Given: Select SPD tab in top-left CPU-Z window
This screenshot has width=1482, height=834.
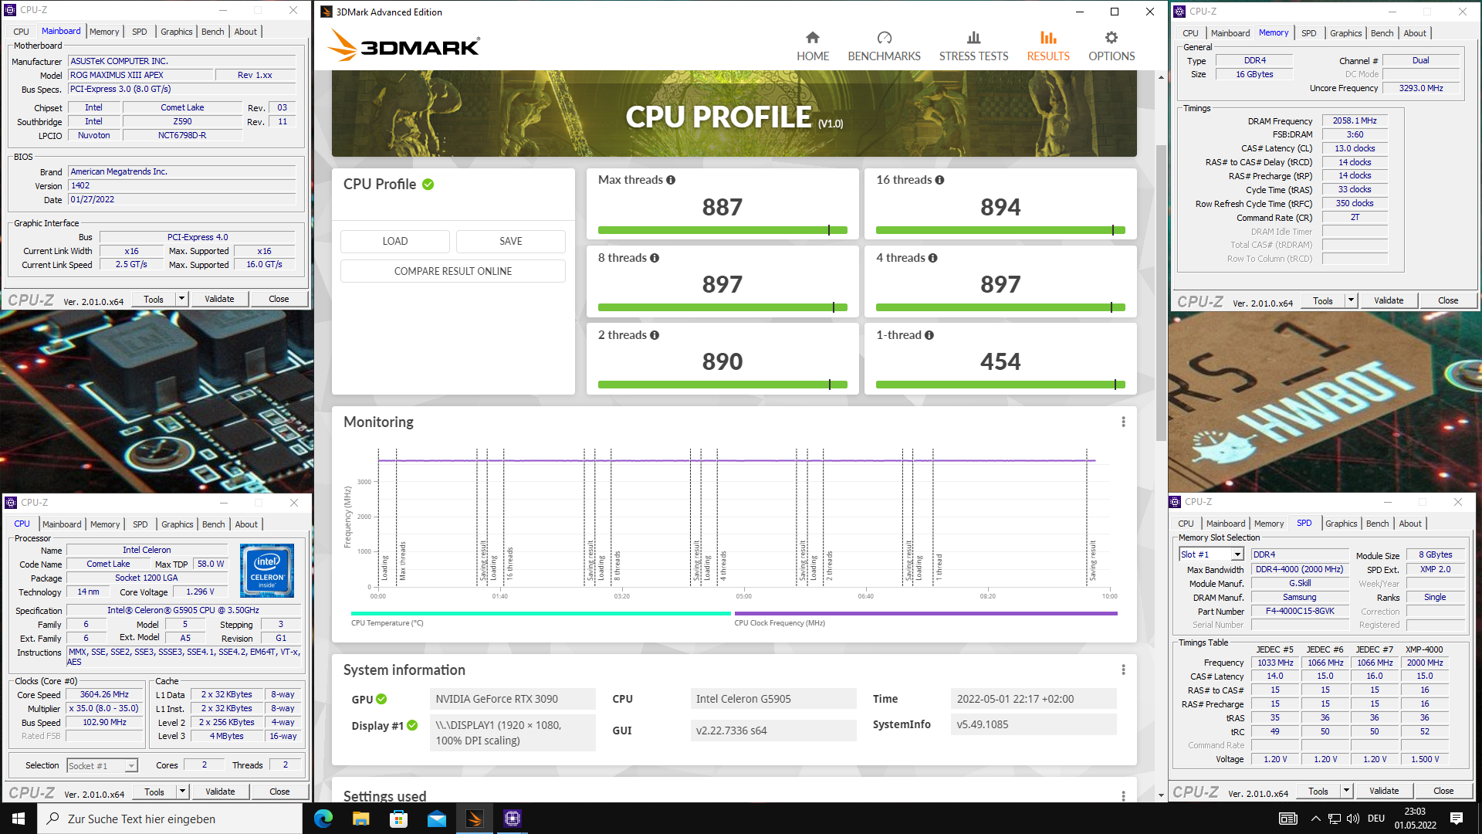Looking at the screenshot, I should (139, 32).
